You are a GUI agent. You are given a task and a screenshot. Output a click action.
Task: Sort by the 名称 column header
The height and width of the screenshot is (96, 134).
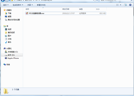pyautogui.click(x=43, y=9)
